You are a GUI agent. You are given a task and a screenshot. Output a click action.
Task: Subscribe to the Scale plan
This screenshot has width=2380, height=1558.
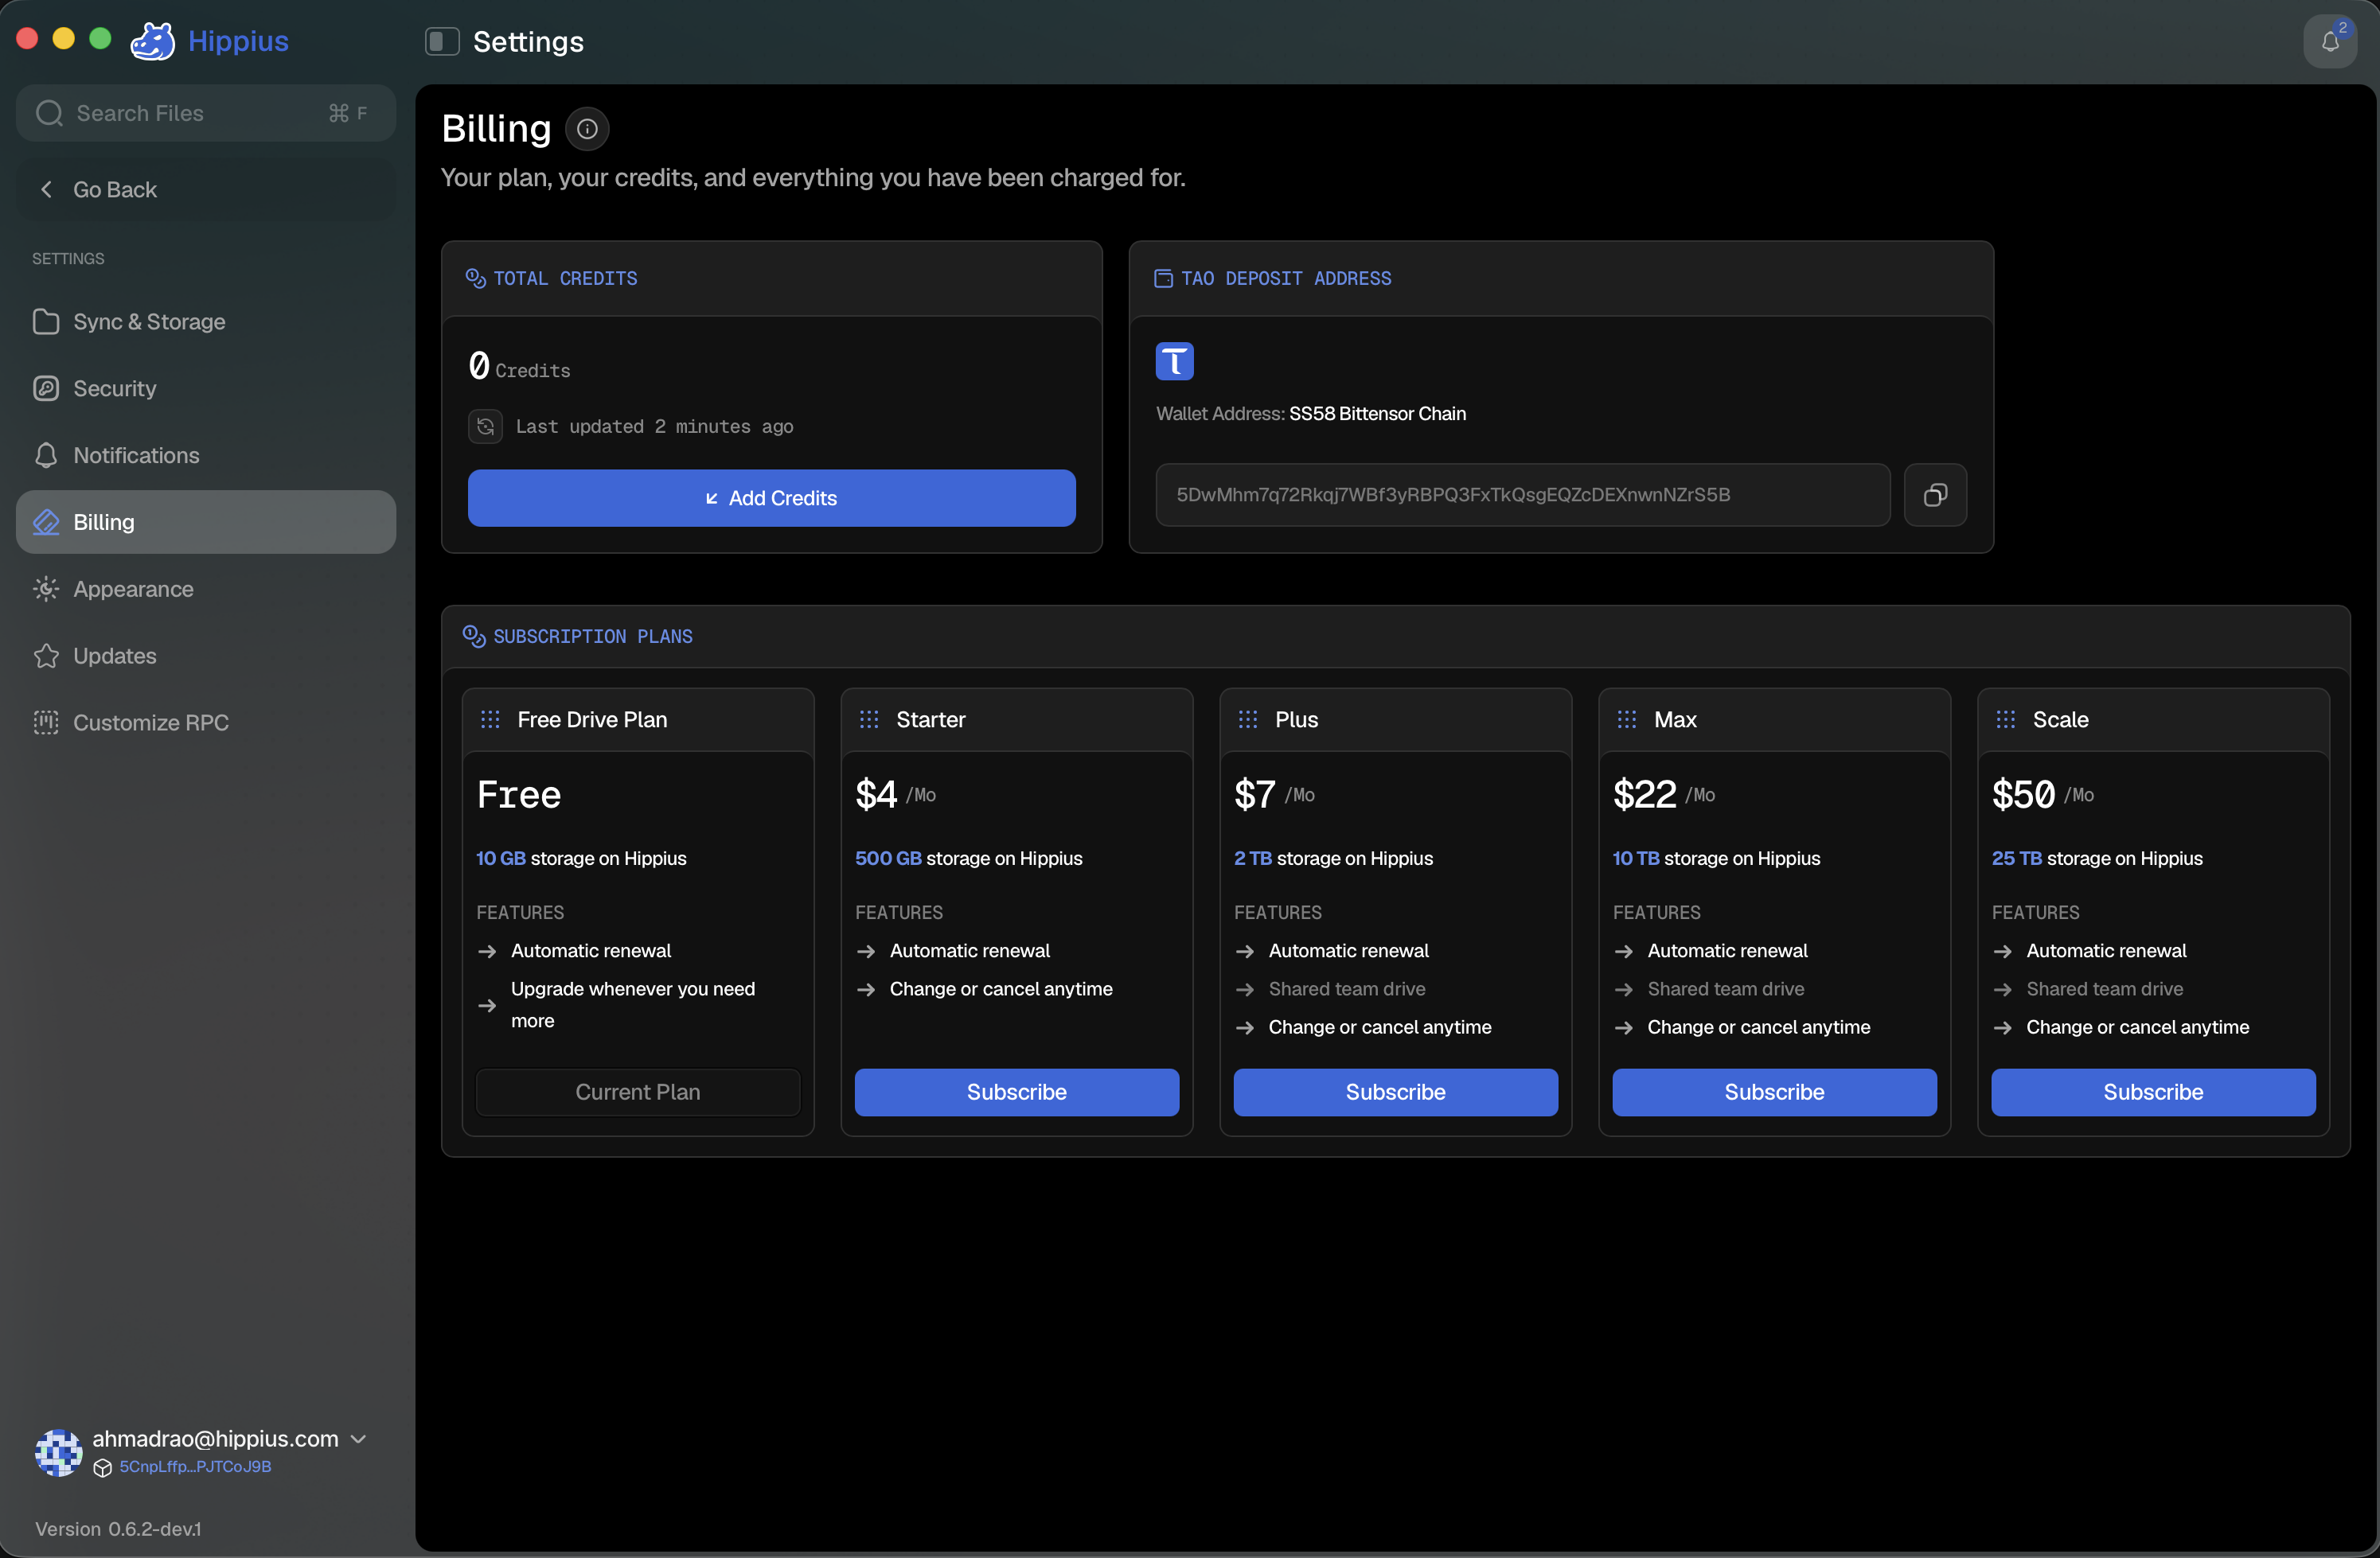point(2154,1093)
